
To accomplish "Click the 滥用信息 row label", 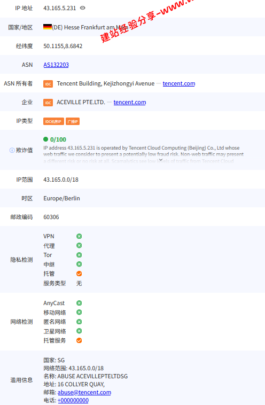I will coord(21,380).
